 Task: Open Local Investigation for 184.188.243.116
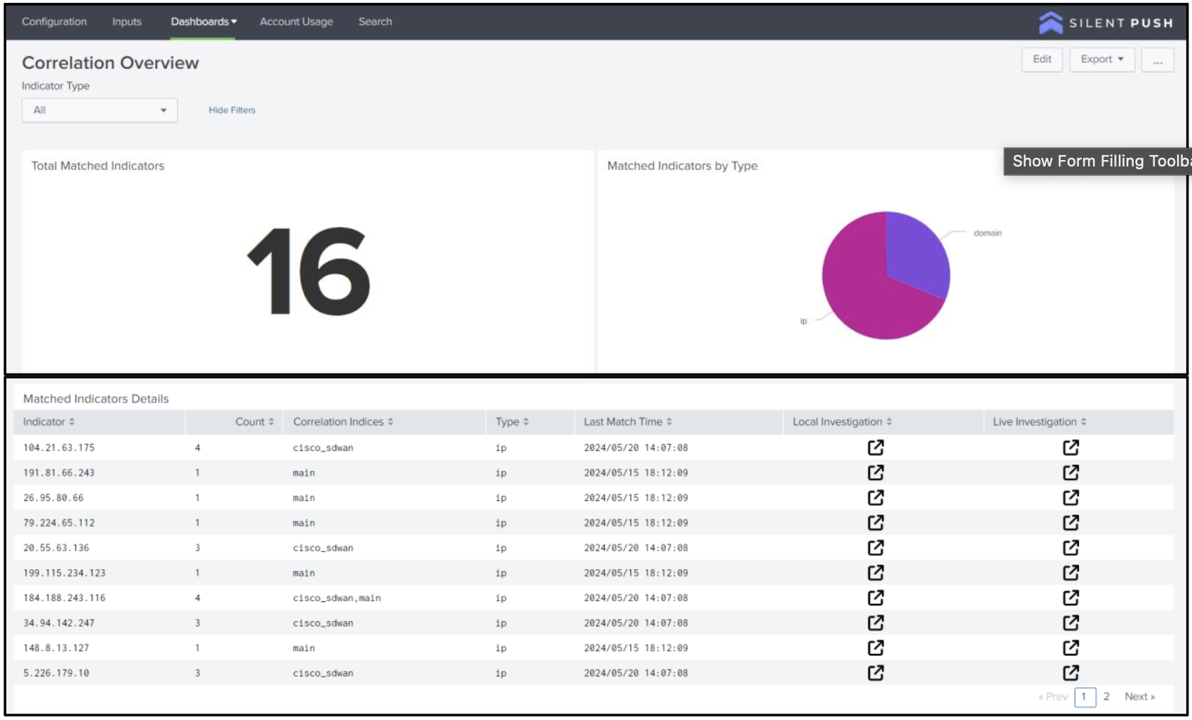(876, 598)
